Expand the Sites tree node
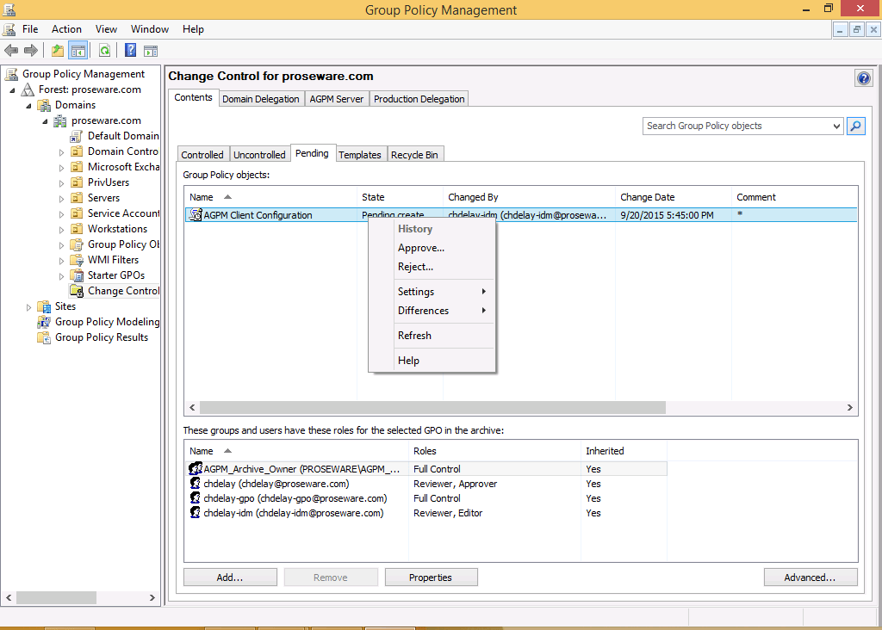The image size is (882, 630). click(29, 306)
